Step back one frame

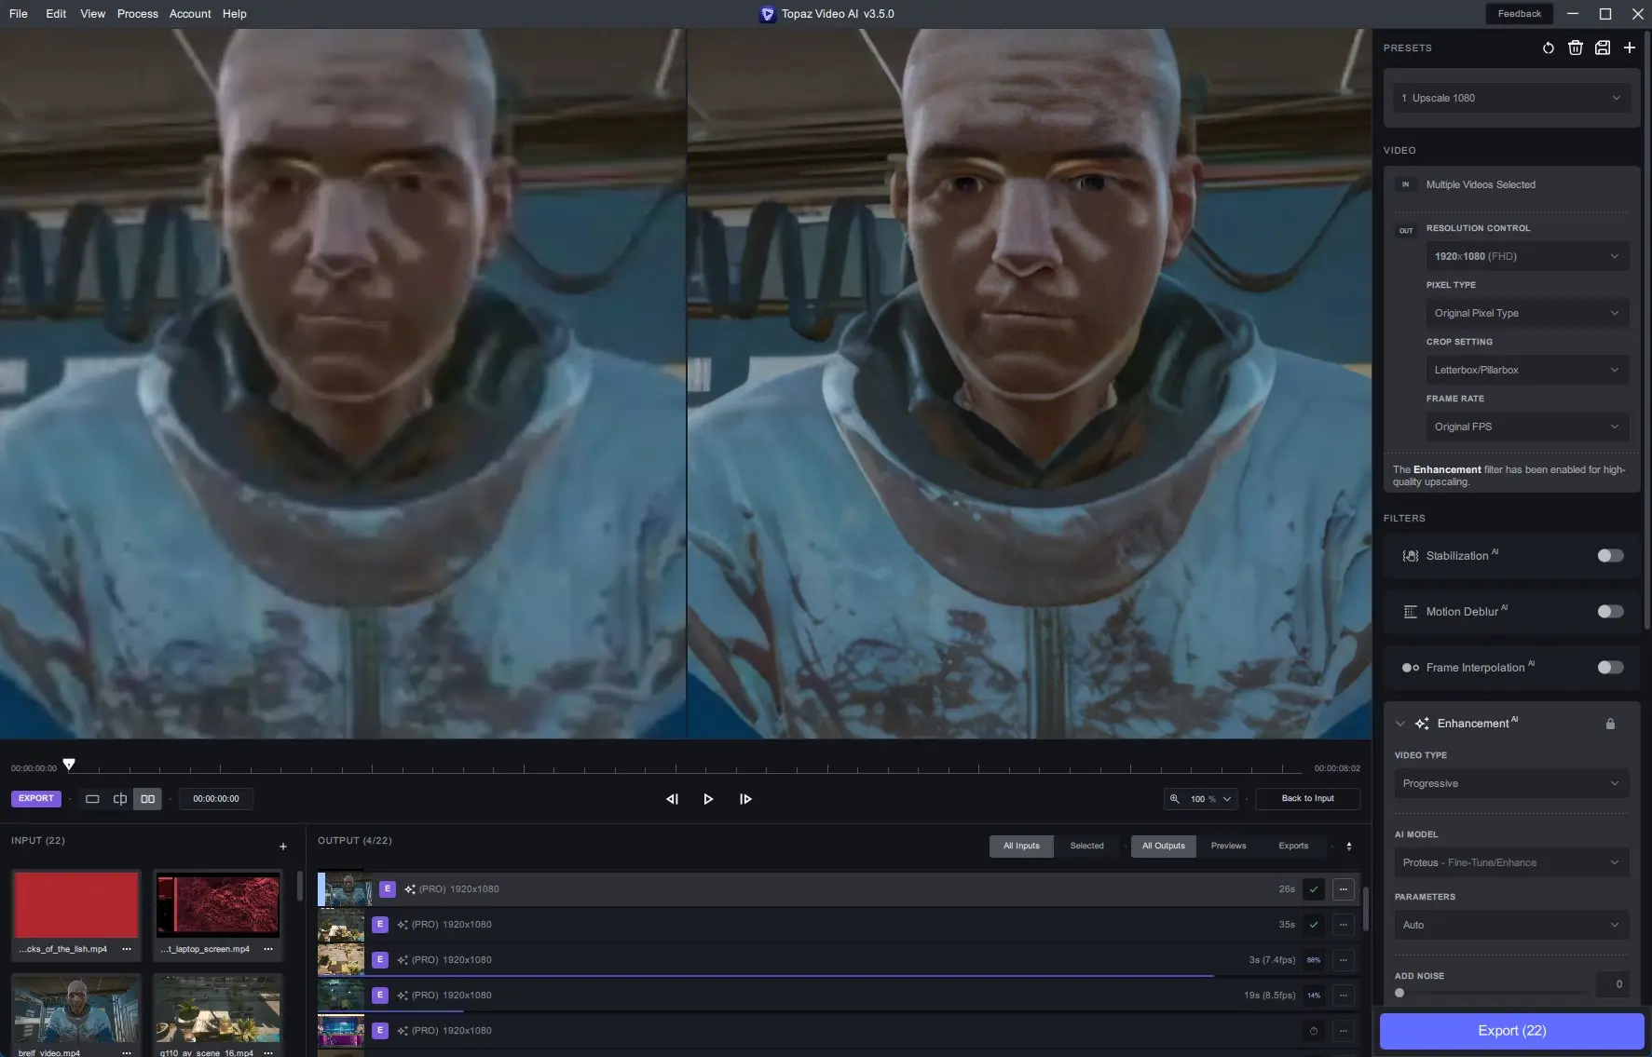[x=672, y=799]
